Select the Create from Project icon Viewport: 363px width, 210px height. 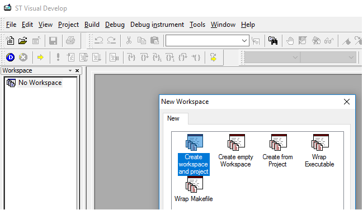pyautogui.click(x=277, y=151)
